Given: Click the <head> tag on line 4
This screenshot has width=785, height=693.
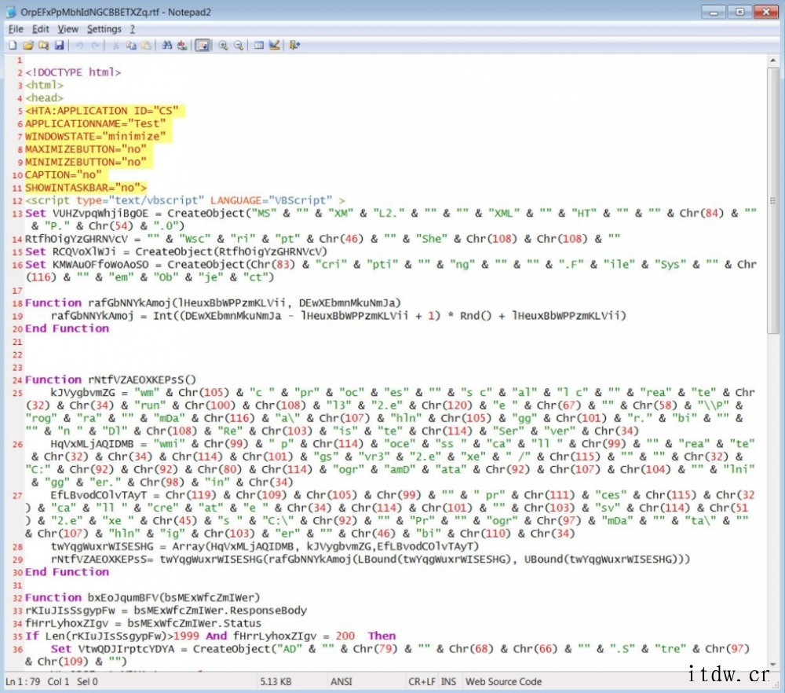Looking at the screenshot, I should (45, 97).
